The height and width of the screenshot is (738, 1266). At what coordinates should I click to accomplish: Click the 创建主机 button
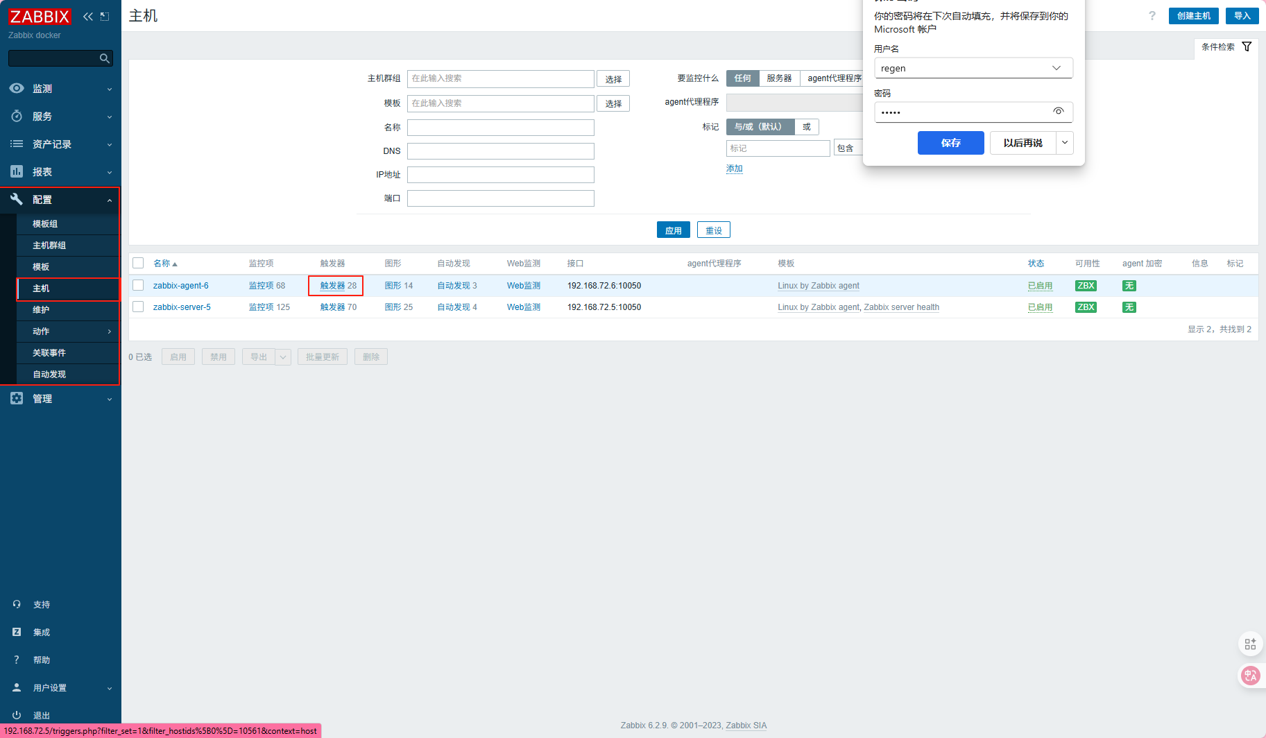1193,16
